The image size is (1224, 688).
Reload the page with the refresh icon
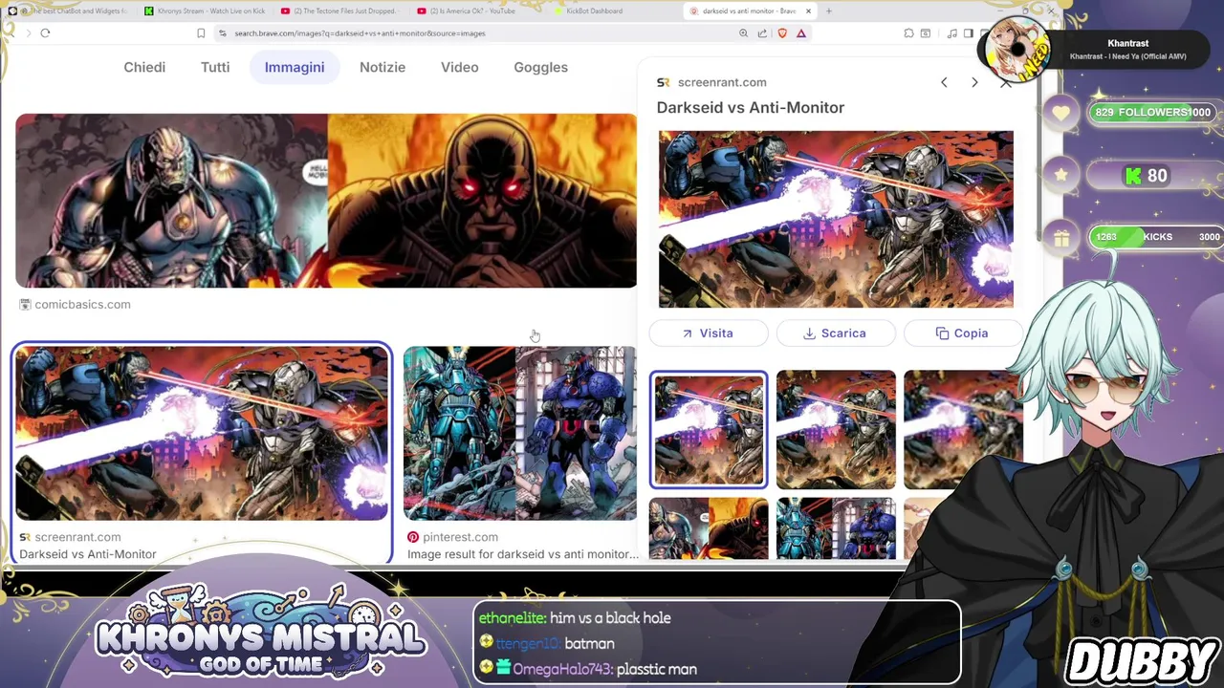point(45,33)
